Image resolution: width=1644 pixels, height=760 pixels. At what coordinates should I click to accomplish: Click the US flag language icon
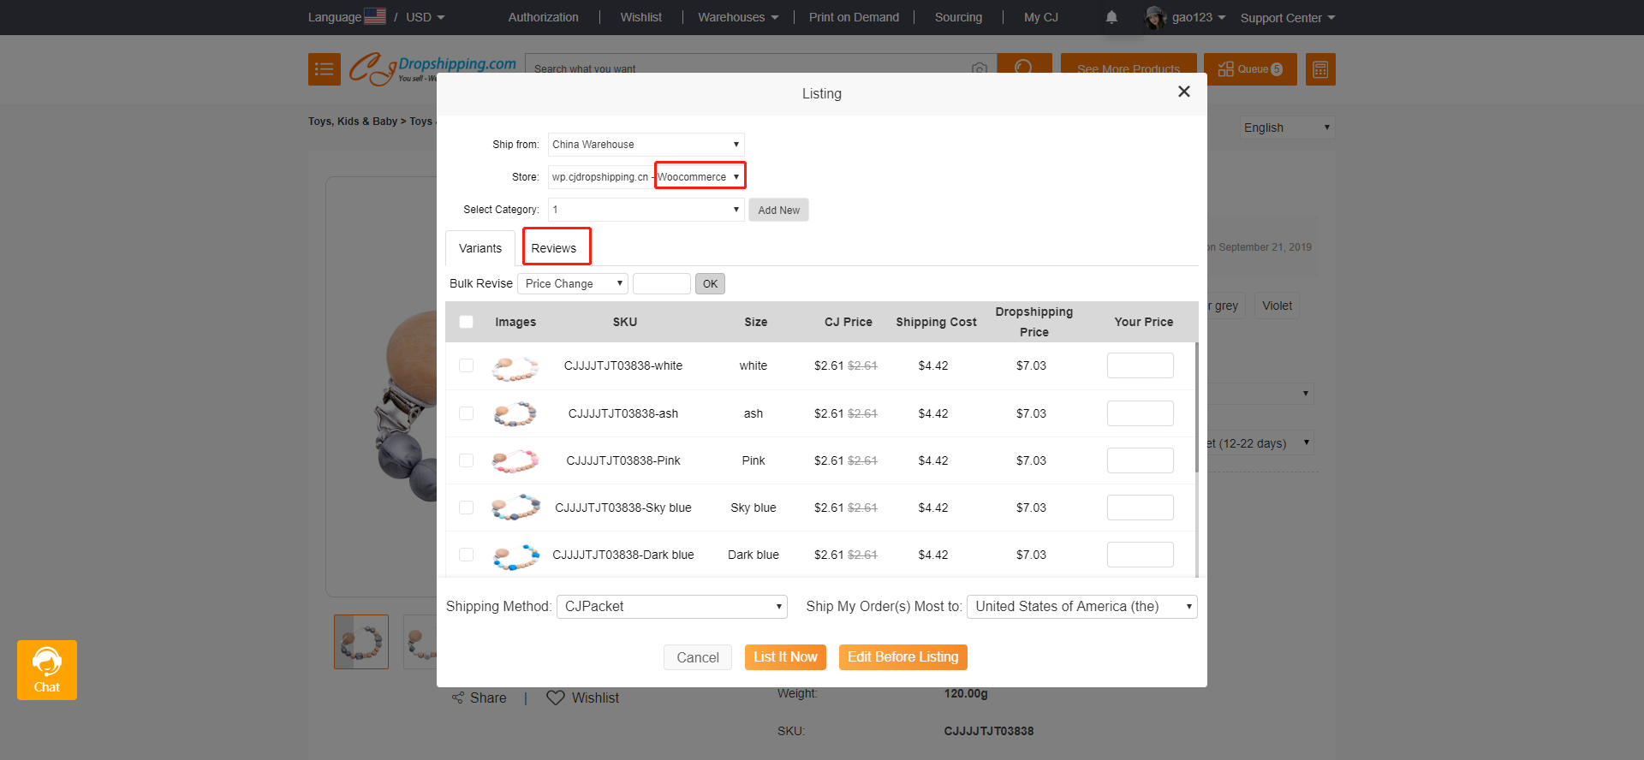375,16
